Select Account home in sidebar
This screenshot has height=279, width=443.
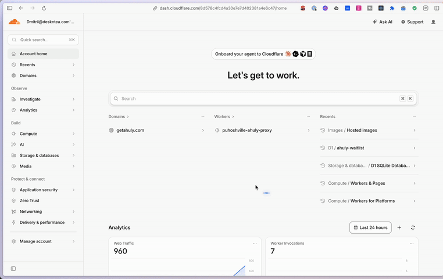pyautogui.click(x=43, y=53)
